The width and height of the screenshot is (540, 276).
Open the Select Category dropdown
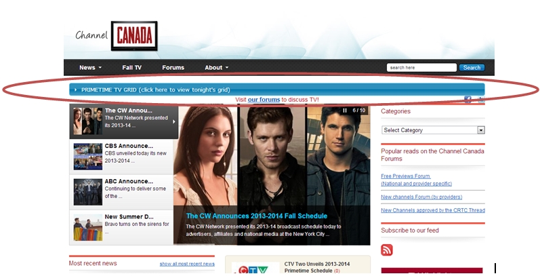(433, 130)
